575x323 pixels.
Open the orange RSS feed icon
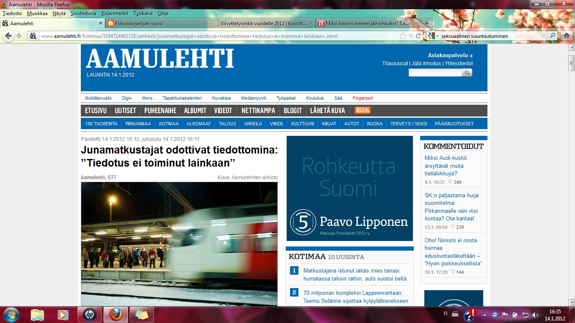coord(362,111)
